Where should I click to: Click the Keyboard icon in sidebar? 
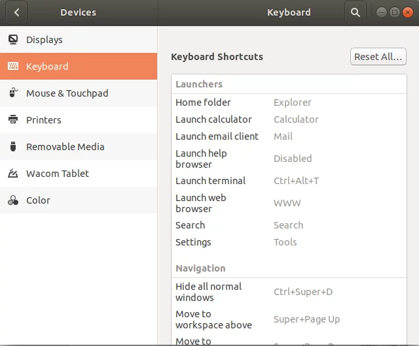[13, 66]
